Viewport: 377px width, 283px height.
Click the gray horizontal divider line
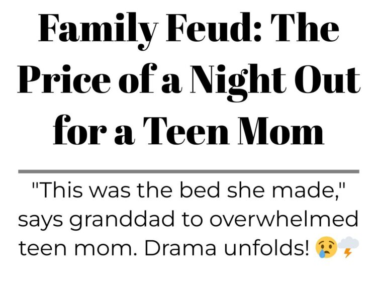pos(189,171)
